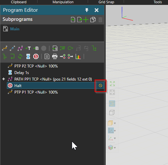This screenshot has height=165, width=168.
Task: Pin the Program Editor panel
Action: (x=87, y=10)
